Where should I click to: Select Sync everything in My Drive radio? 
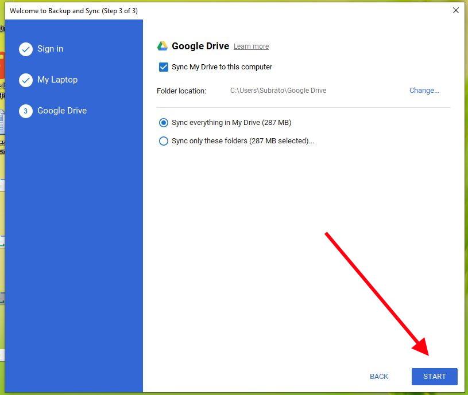(164, 123)
